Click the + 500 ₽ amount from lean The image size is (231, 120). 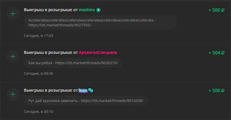(x=216, y=91)
